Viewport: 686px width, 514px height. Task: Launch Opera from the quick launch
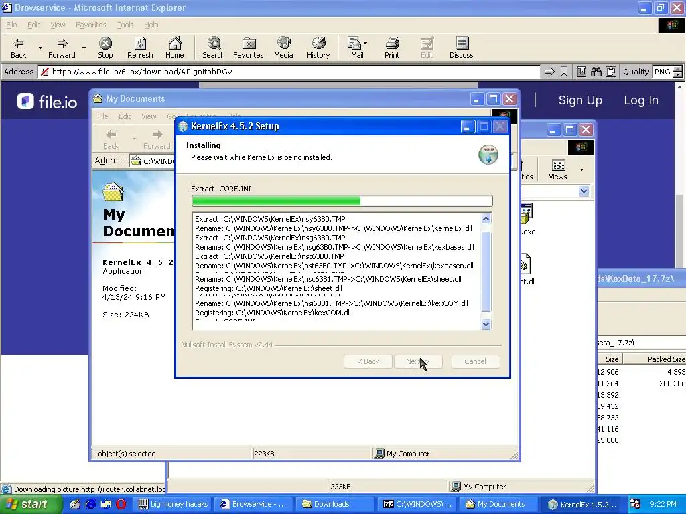[x=121, y=504]
